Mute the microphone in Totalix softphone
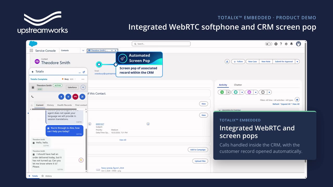The width and height of the screenshot is (333, 187). [61, 97]
